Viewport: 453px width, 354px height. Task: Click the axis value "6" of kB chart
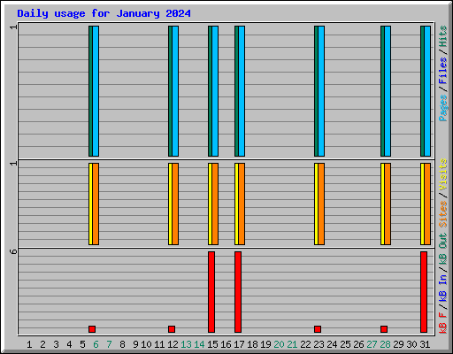[x=13, y=251]
